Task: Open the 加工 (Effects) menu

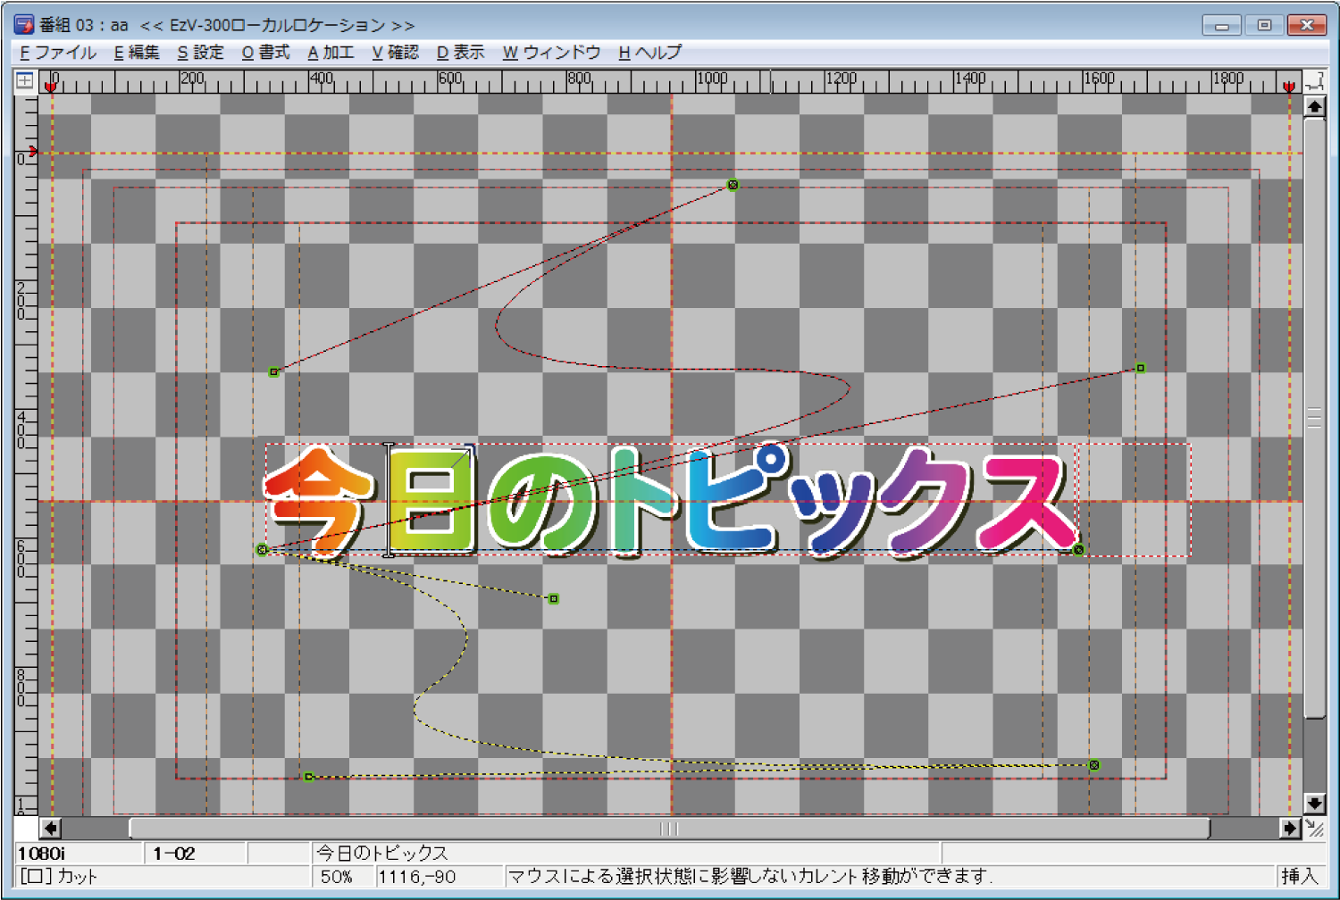Action: [x=331, y=53]
